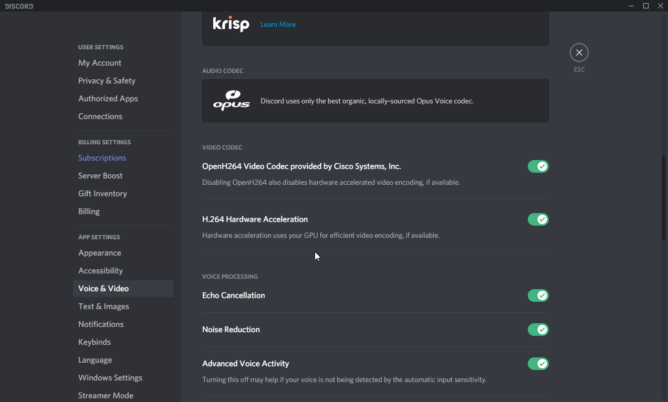Viewport: 668px width, 402px height.
Task: Toggle Echo Cancellation off
Action: pyautogui.click(x=538, y=295)
